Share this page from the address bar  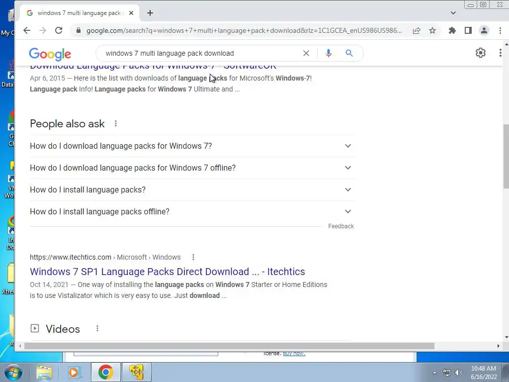[417, 30]
